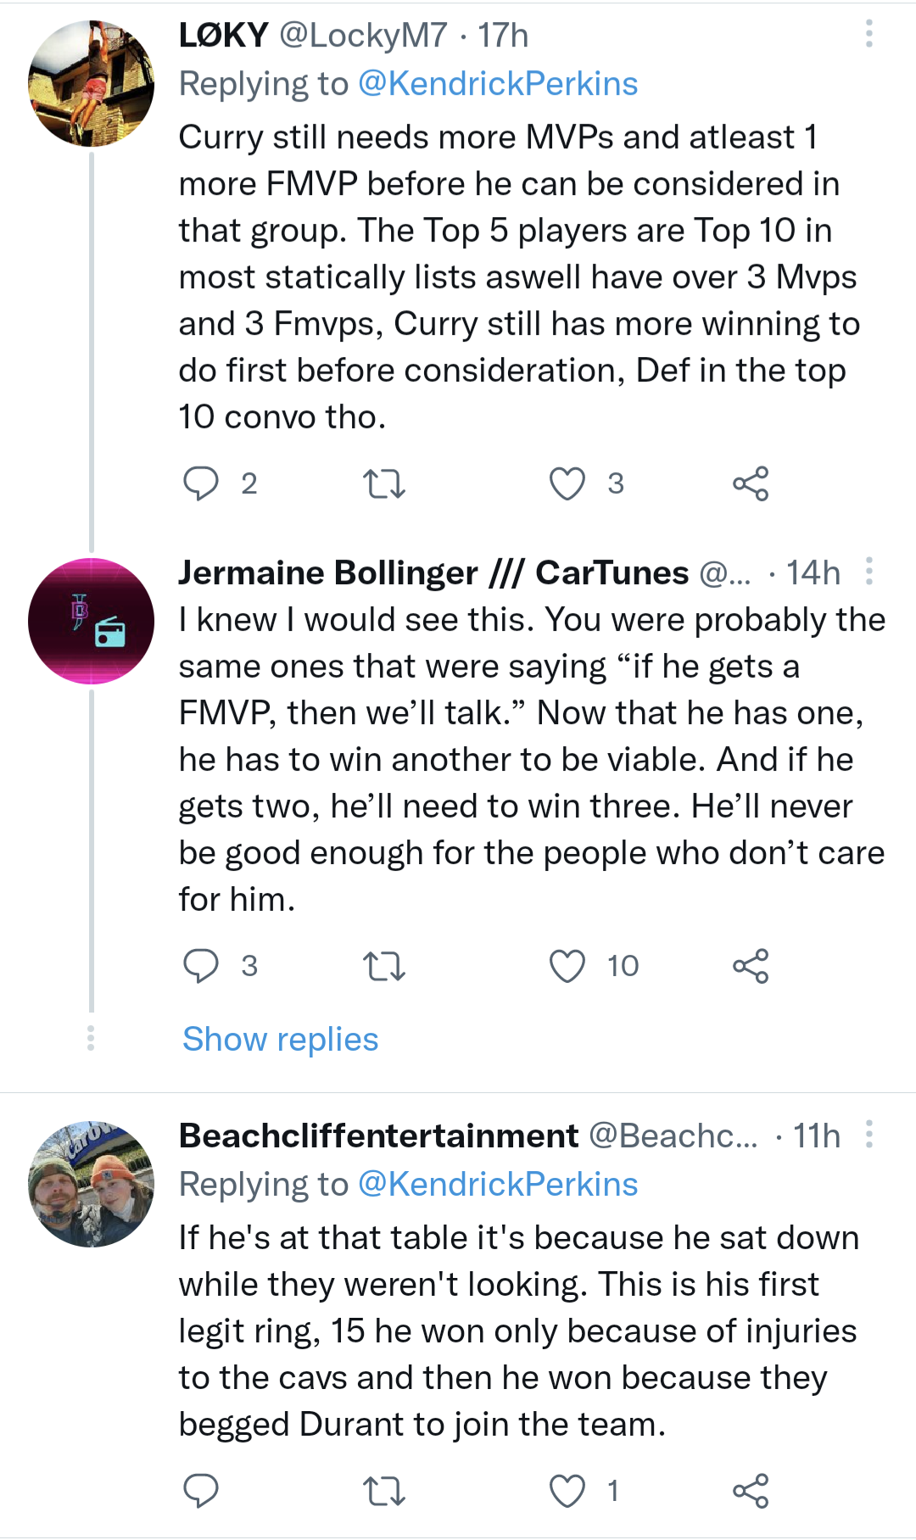Reply to Beachcliffentertainment's tweet
The height and width of the screenshot is (1540, 916).
(x=201, y=1491)
